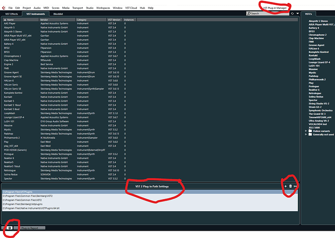The width and height of the screenshot is (335, 238).
Task: Open the display options dropdown arrow
Action: [x=298, y=14]
